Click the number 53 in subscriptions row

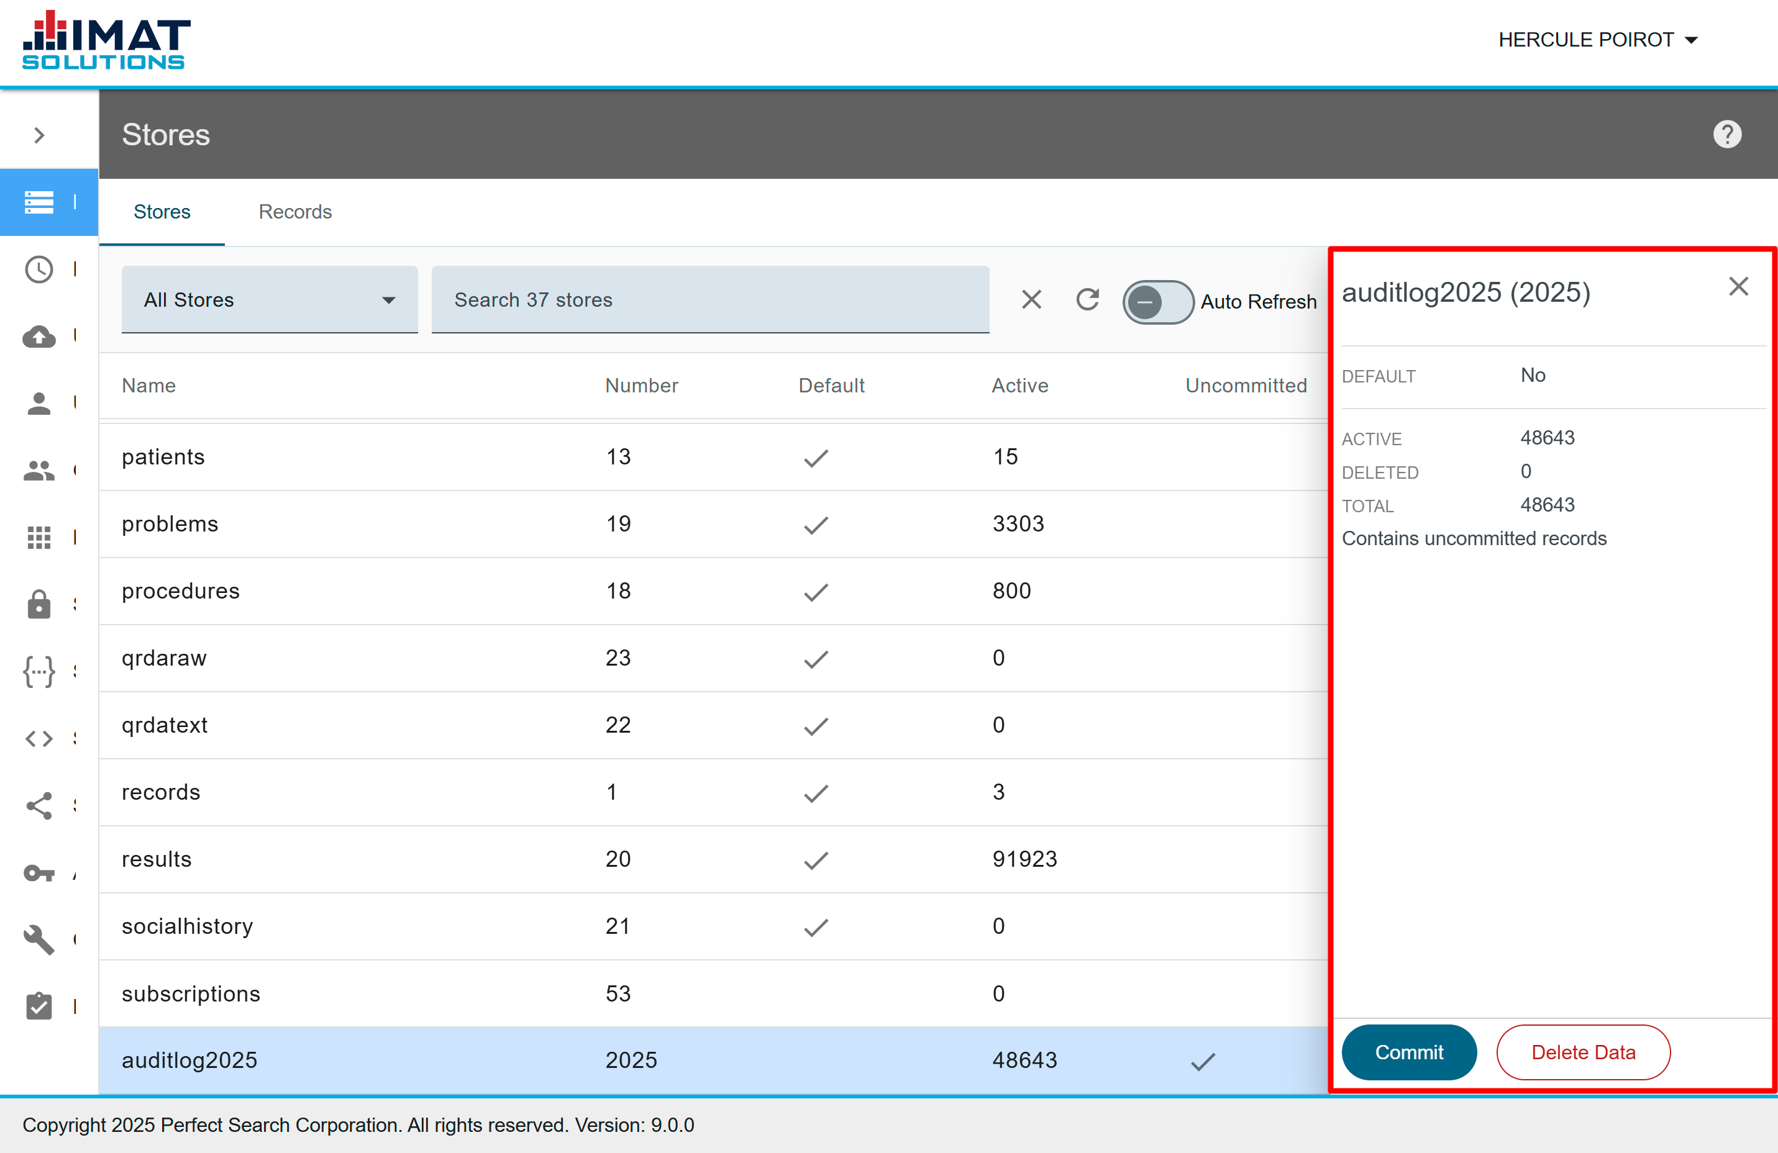[x=618, y=994]
